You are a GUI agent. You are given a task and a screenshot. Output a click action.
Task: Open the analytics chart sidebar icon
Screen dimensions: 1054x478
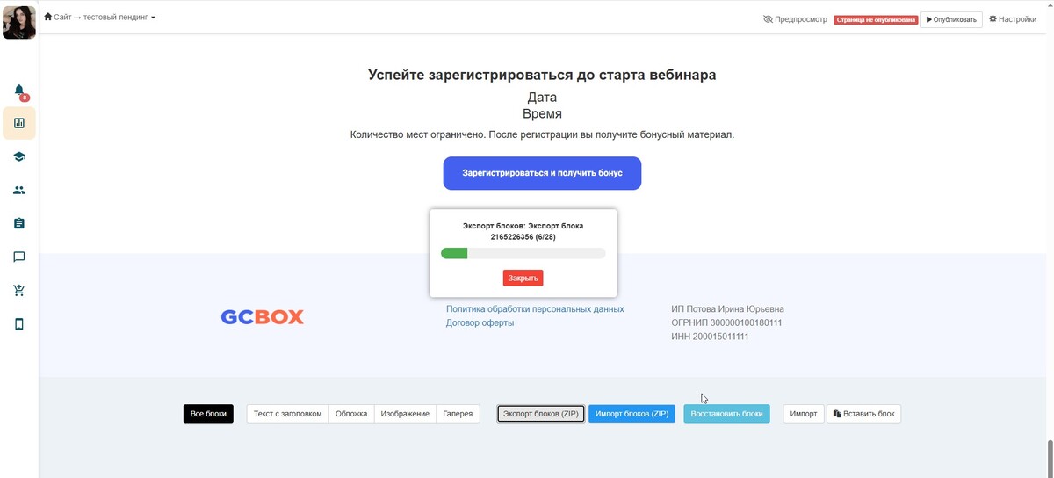click(19, 123)
